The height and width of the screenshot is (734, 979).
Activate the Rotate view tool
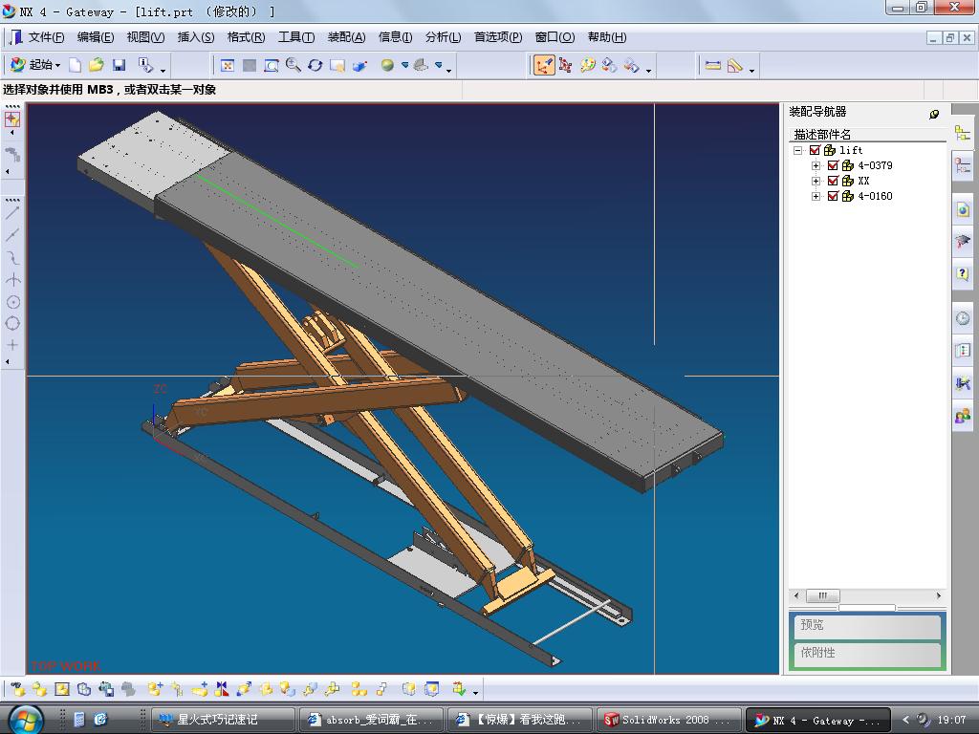(x=315, y=65)
